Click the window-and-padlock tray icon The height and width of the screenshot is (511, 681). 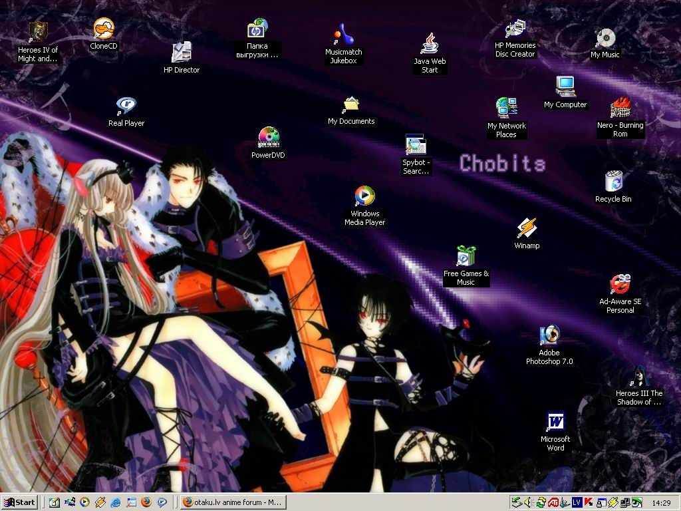(601, 503)
